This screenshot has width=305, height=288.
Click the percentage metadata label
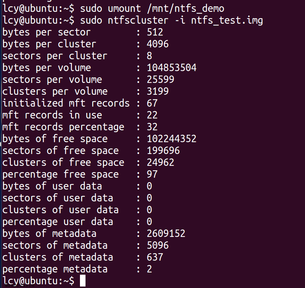tap(55, 269)
